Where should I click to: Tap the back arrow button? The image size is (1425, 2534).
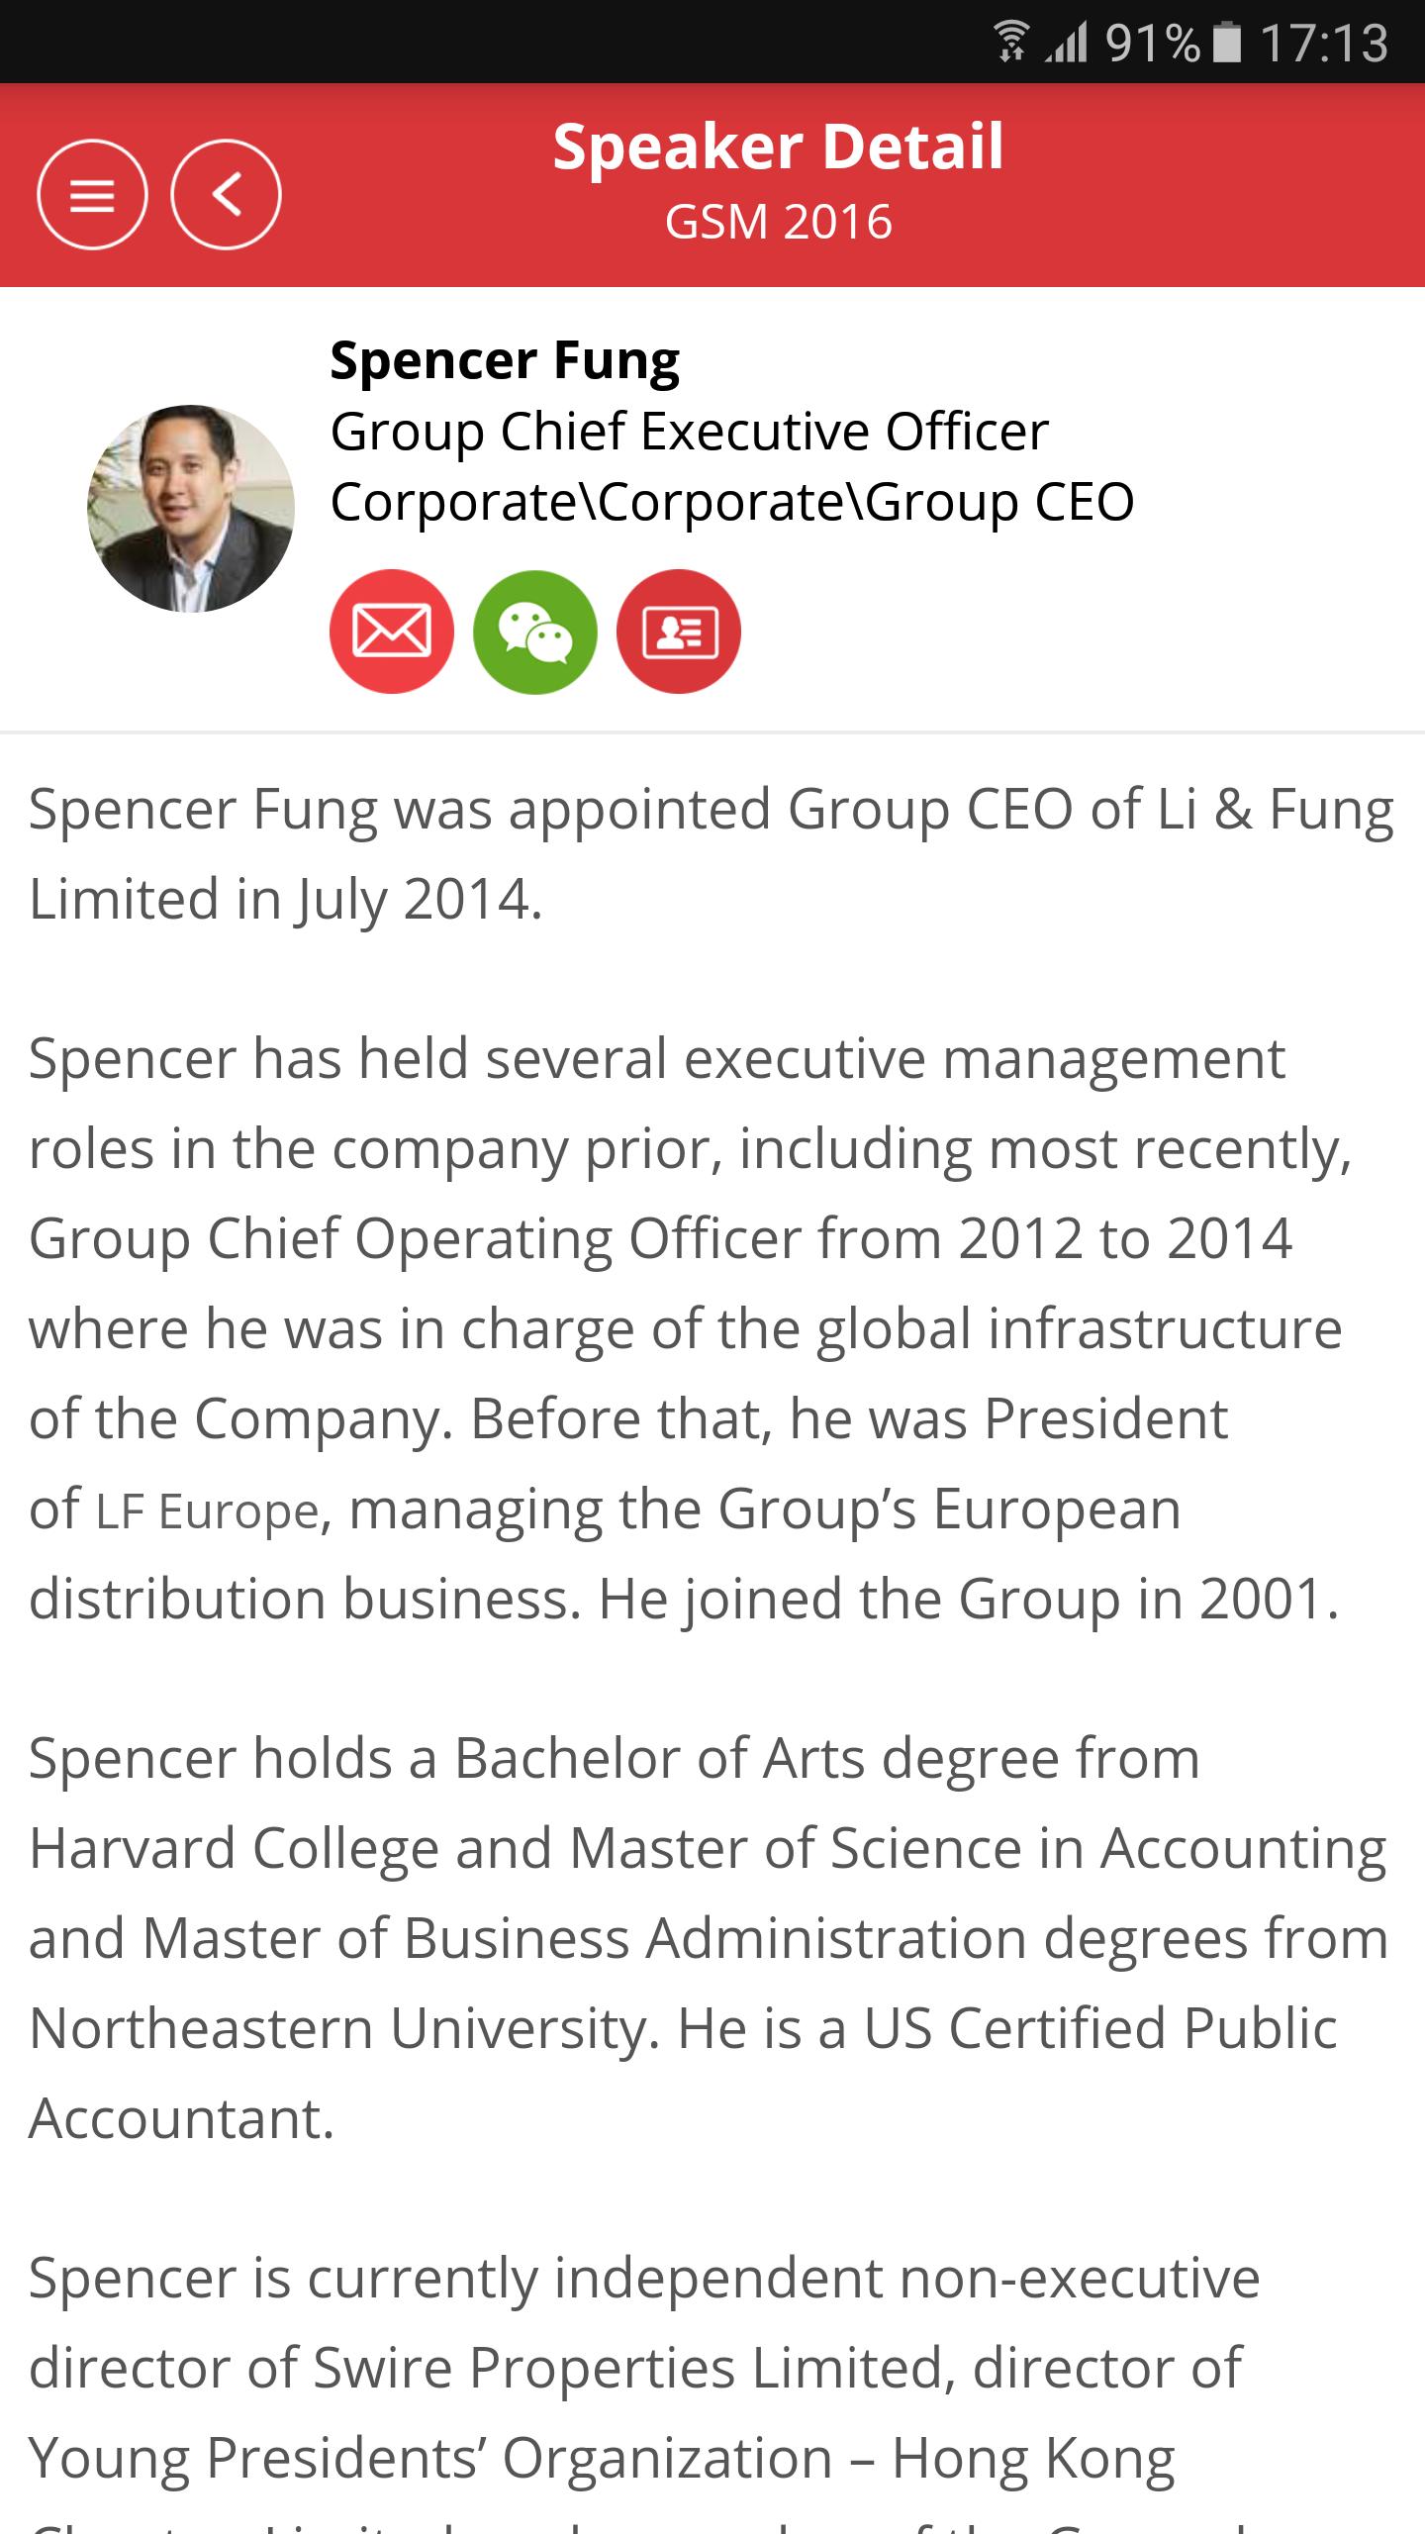(226, 195)
